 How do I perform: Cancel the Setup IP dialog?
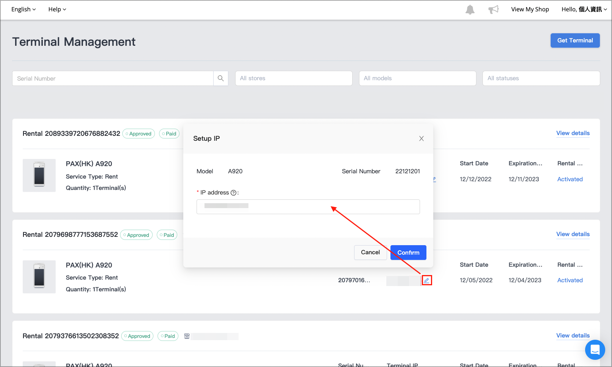[370, 252]
